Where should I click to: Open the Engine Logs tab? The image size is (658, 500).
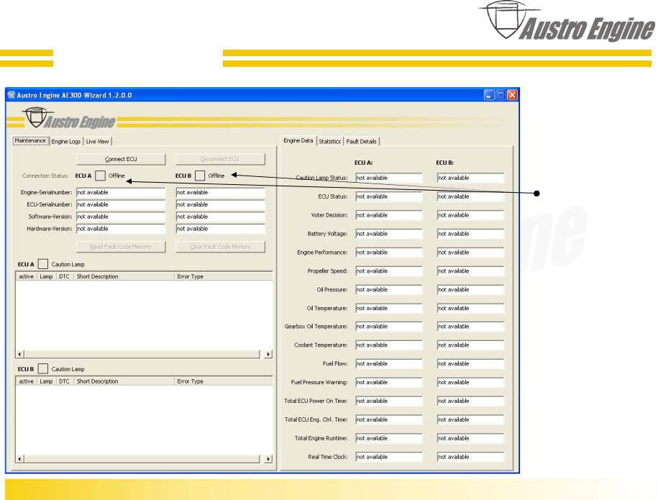point(66,142)
